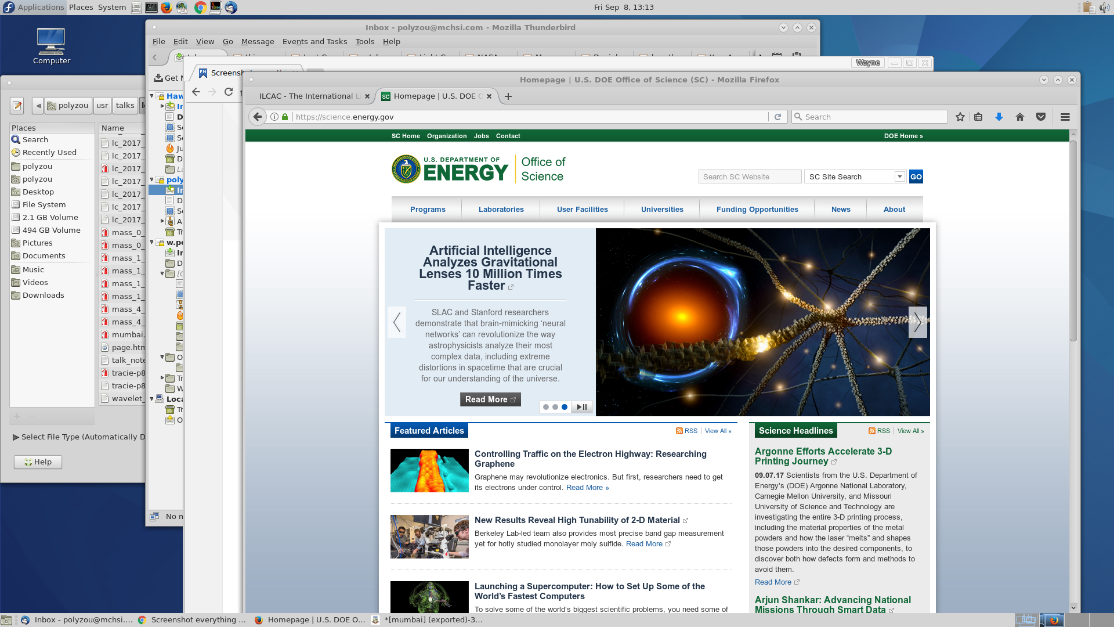Click the volume icon in system tray
1114x627 pixels.
[1104, 8]
